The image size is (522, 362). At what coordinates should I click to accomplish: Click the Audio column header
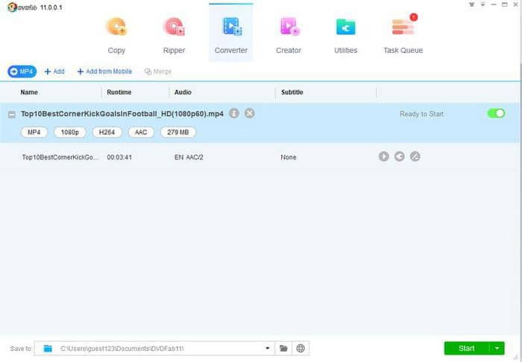click(x=183, y=92)
